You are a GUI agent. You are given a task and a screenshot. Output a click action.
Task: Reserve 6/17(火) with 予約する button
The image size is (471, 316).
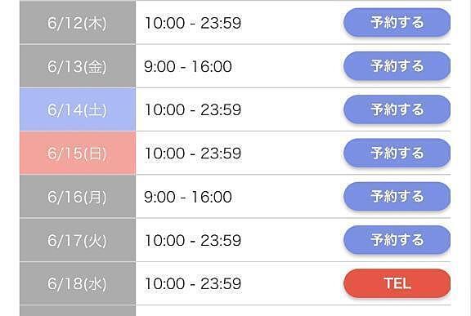[x=397, y=240]
